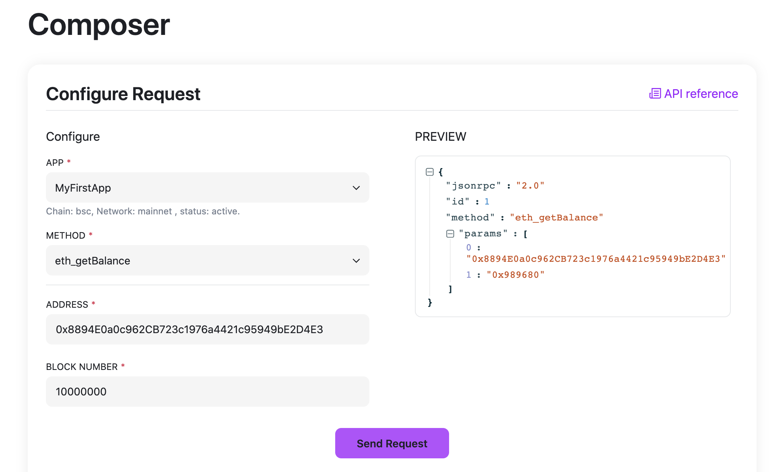
Task: Click the "params" key in preview
Action: pos(483,234)
